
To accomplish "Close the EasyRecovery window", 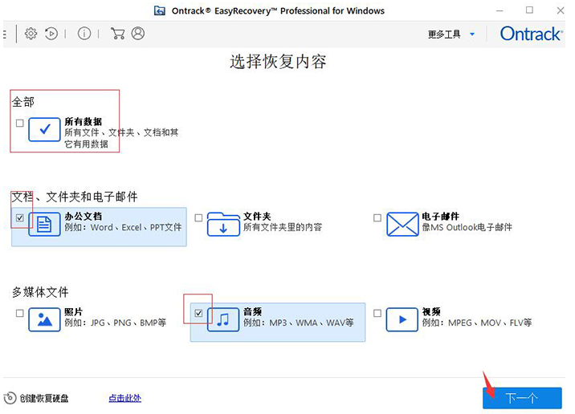I will (561, 10).
